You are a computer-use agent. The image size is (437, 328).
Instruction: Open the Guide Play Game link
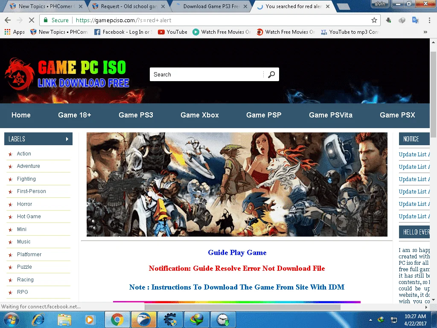pyautogui.click(x=237, y=253)
